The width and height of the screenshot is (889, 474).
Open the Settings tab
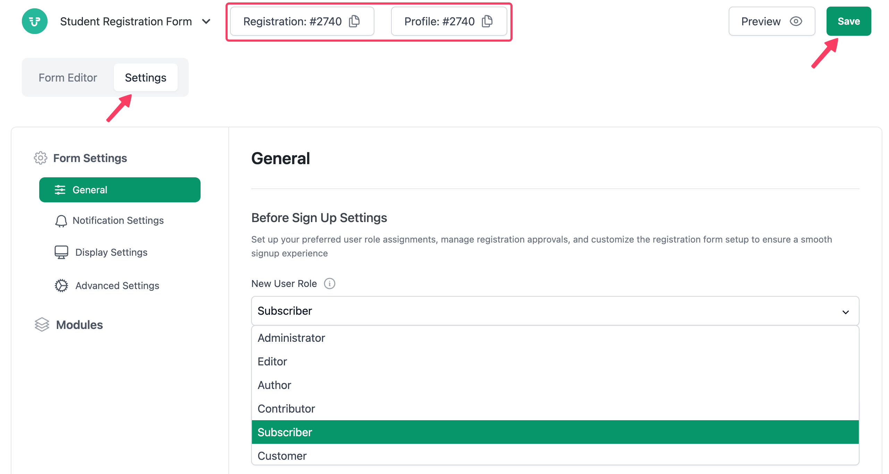click(145, 77)
